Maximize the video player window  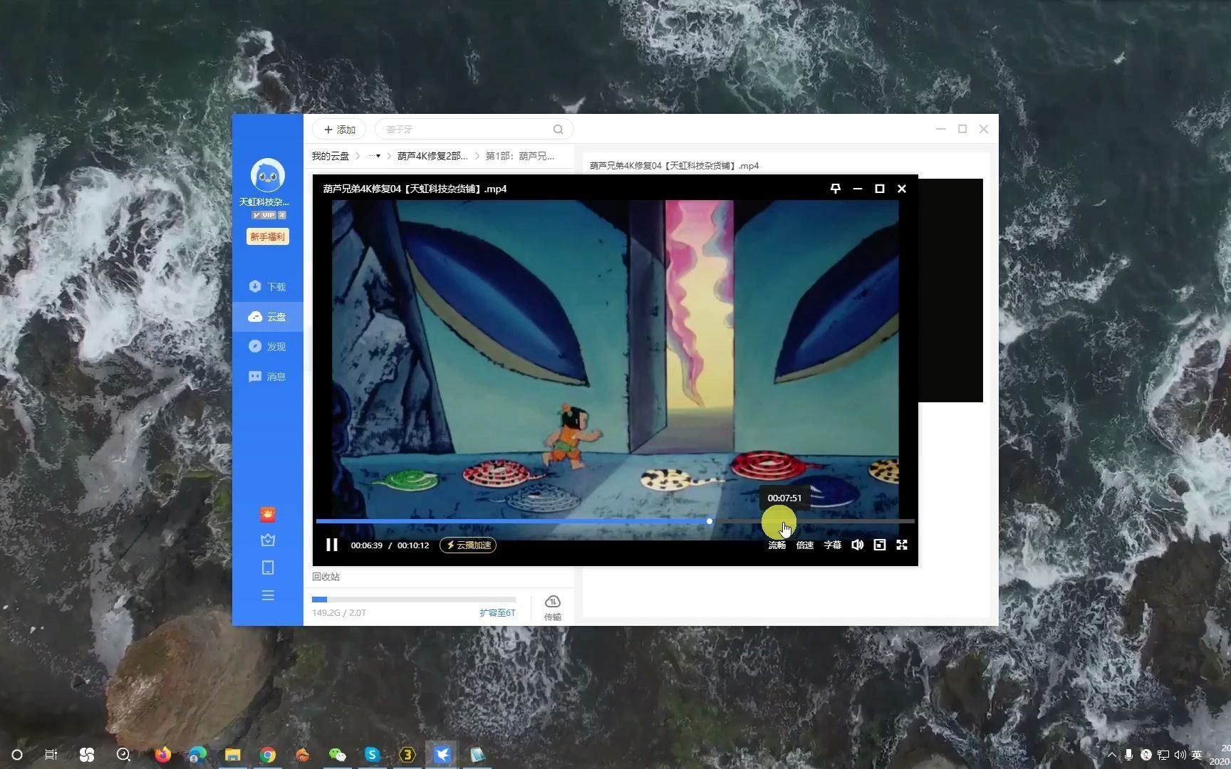[x=880, y=189]
